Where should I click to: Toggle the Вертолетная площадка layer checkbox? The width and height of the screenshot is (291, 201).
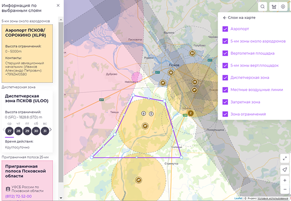pos(225,53)
